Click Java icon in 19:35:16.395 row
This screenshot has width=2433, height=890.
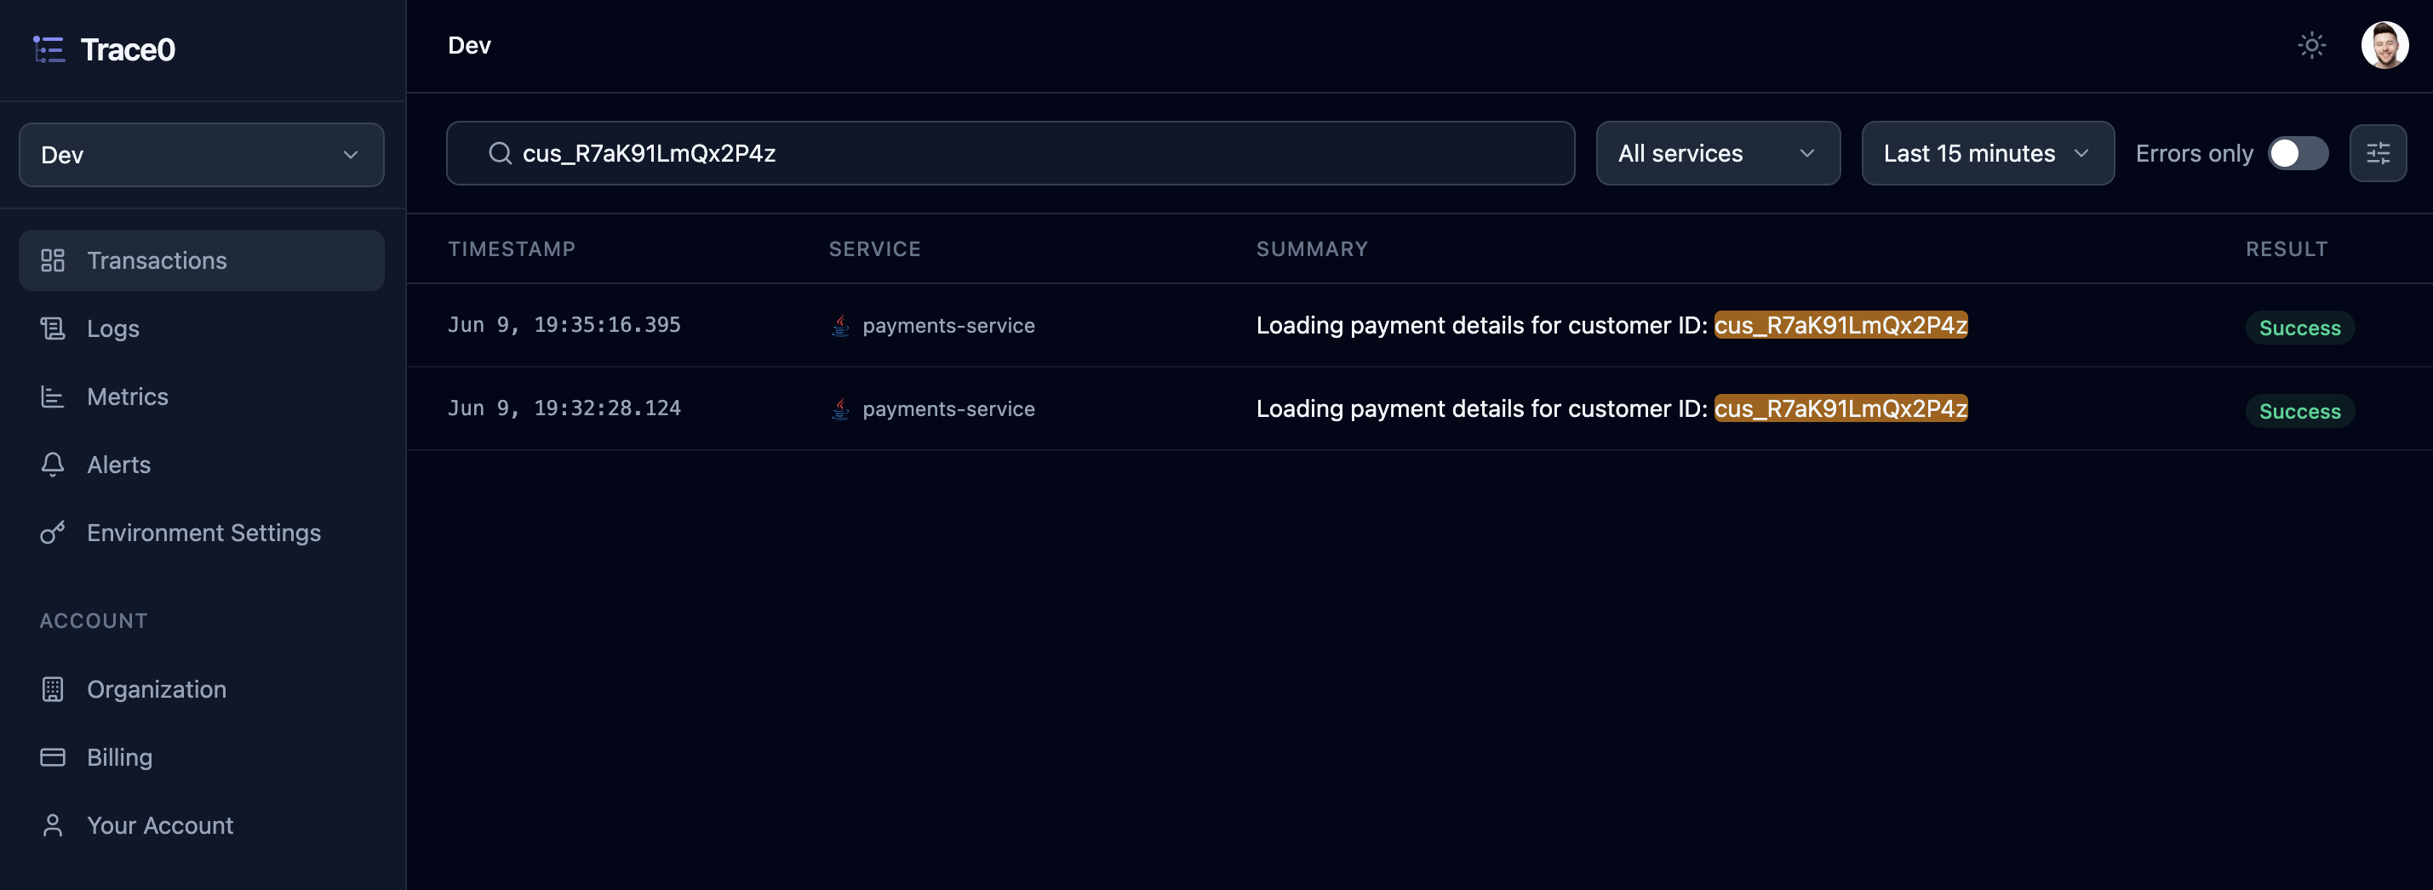[839, 326]
